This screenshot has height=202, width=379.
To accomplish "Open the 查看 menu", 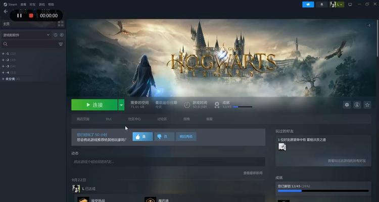I will [x=23, y=5].
